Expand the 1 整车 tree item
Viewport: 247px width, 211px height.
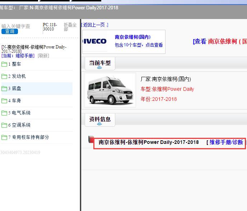click(37, 64)
